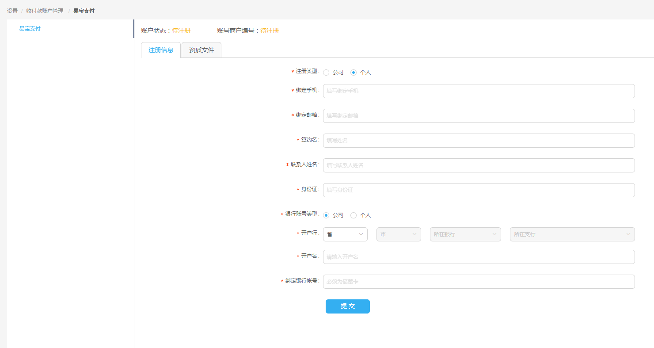Choose 公司 as 银行账号类型
Screen dimensions: 654x348
[326, 215]
